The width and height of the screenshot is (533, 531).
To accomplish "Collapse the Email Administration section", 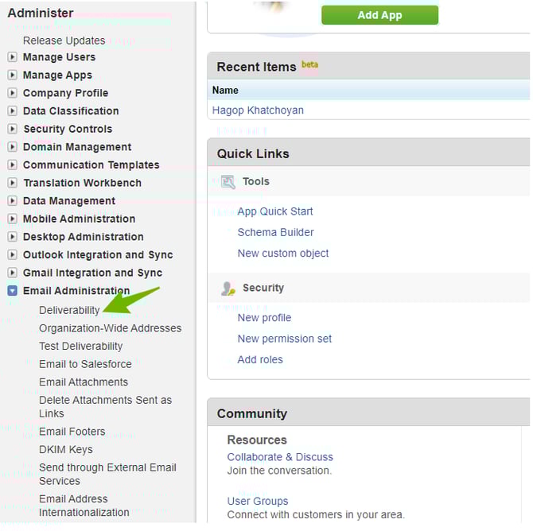I will point(12,290).
